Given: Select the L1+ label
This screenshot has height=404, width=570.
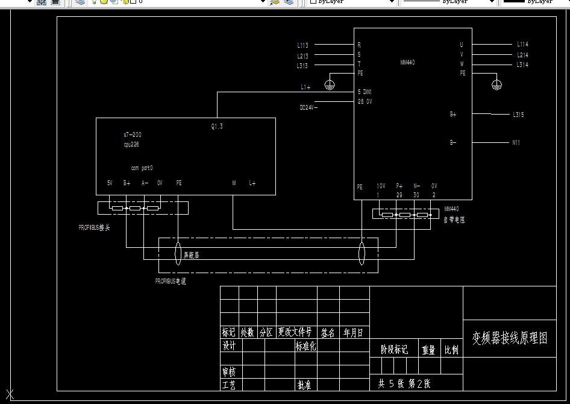Looking at the screenshot, I should coord(305,87).
